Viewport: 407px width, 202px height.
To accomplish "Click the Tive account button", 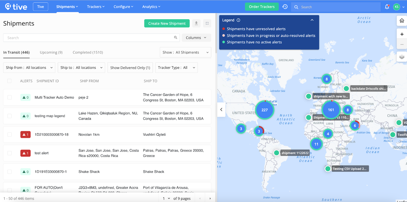I will pos(40,7).
